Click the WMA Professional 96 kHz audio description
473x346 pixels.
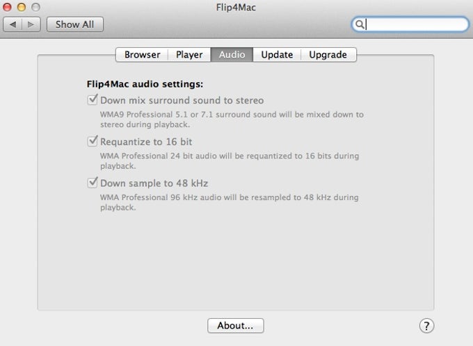[x=230, y=202]
